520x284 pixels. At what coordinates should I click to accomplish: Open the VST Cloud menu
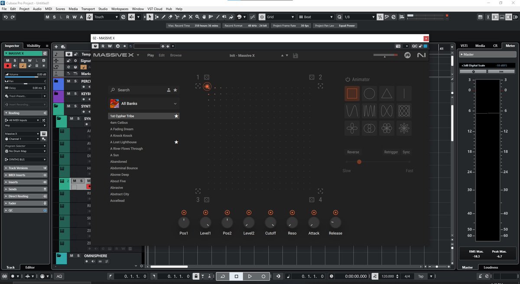(155, 9)
